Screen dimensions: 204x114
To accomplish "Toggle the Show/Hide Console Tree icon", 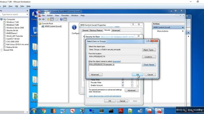I will (x=52, y=19).
